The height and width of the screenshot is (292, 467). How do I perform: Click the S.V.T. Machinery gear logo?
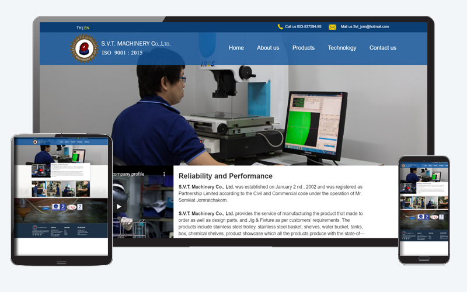[84, 48]
